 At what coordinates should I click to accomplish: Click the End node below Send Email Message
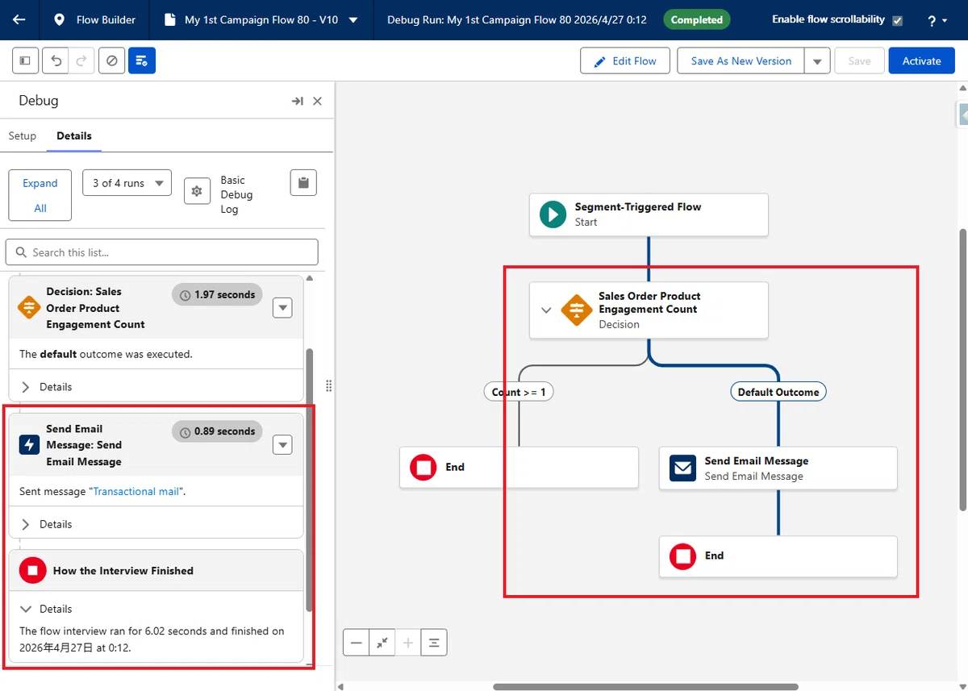point(778,556)
